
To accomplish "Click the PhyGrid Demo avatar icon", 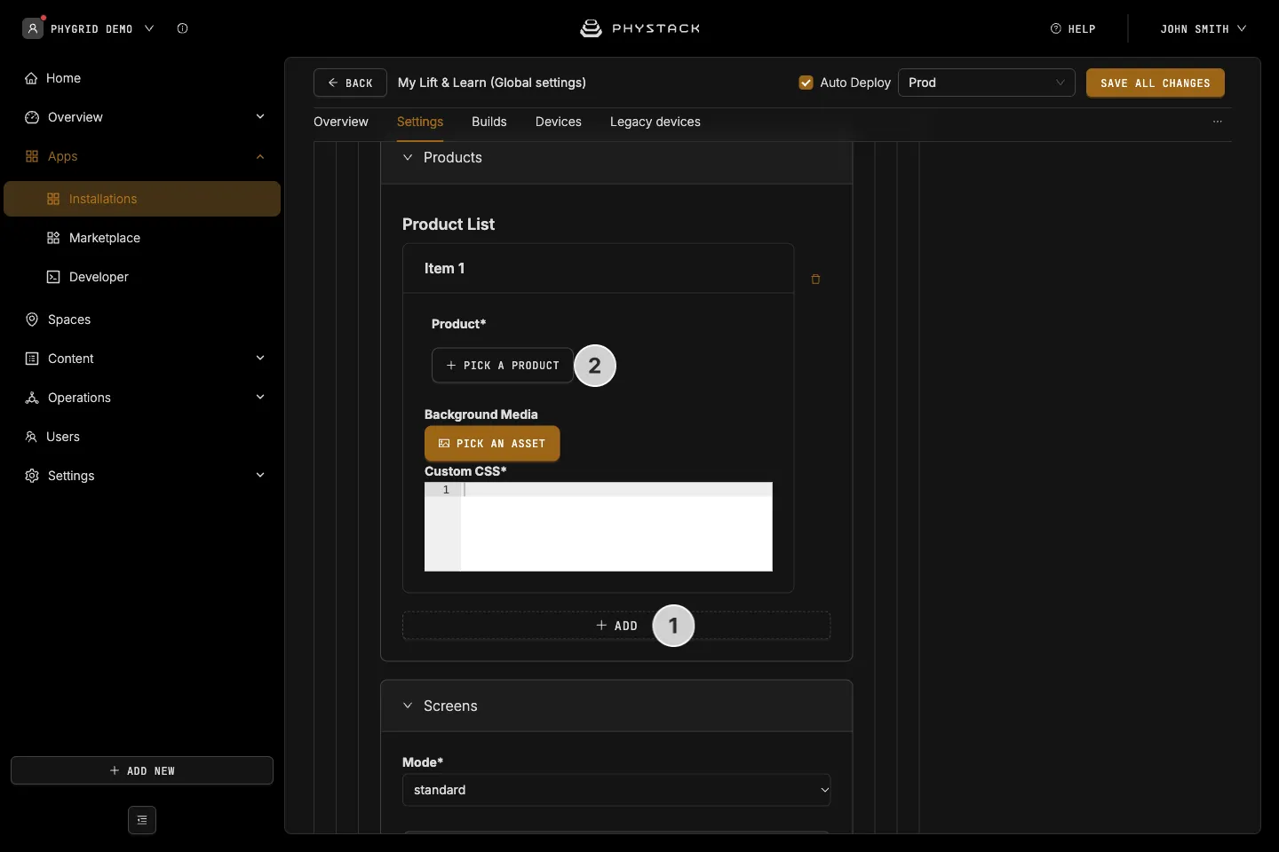I will coord(33,28).
